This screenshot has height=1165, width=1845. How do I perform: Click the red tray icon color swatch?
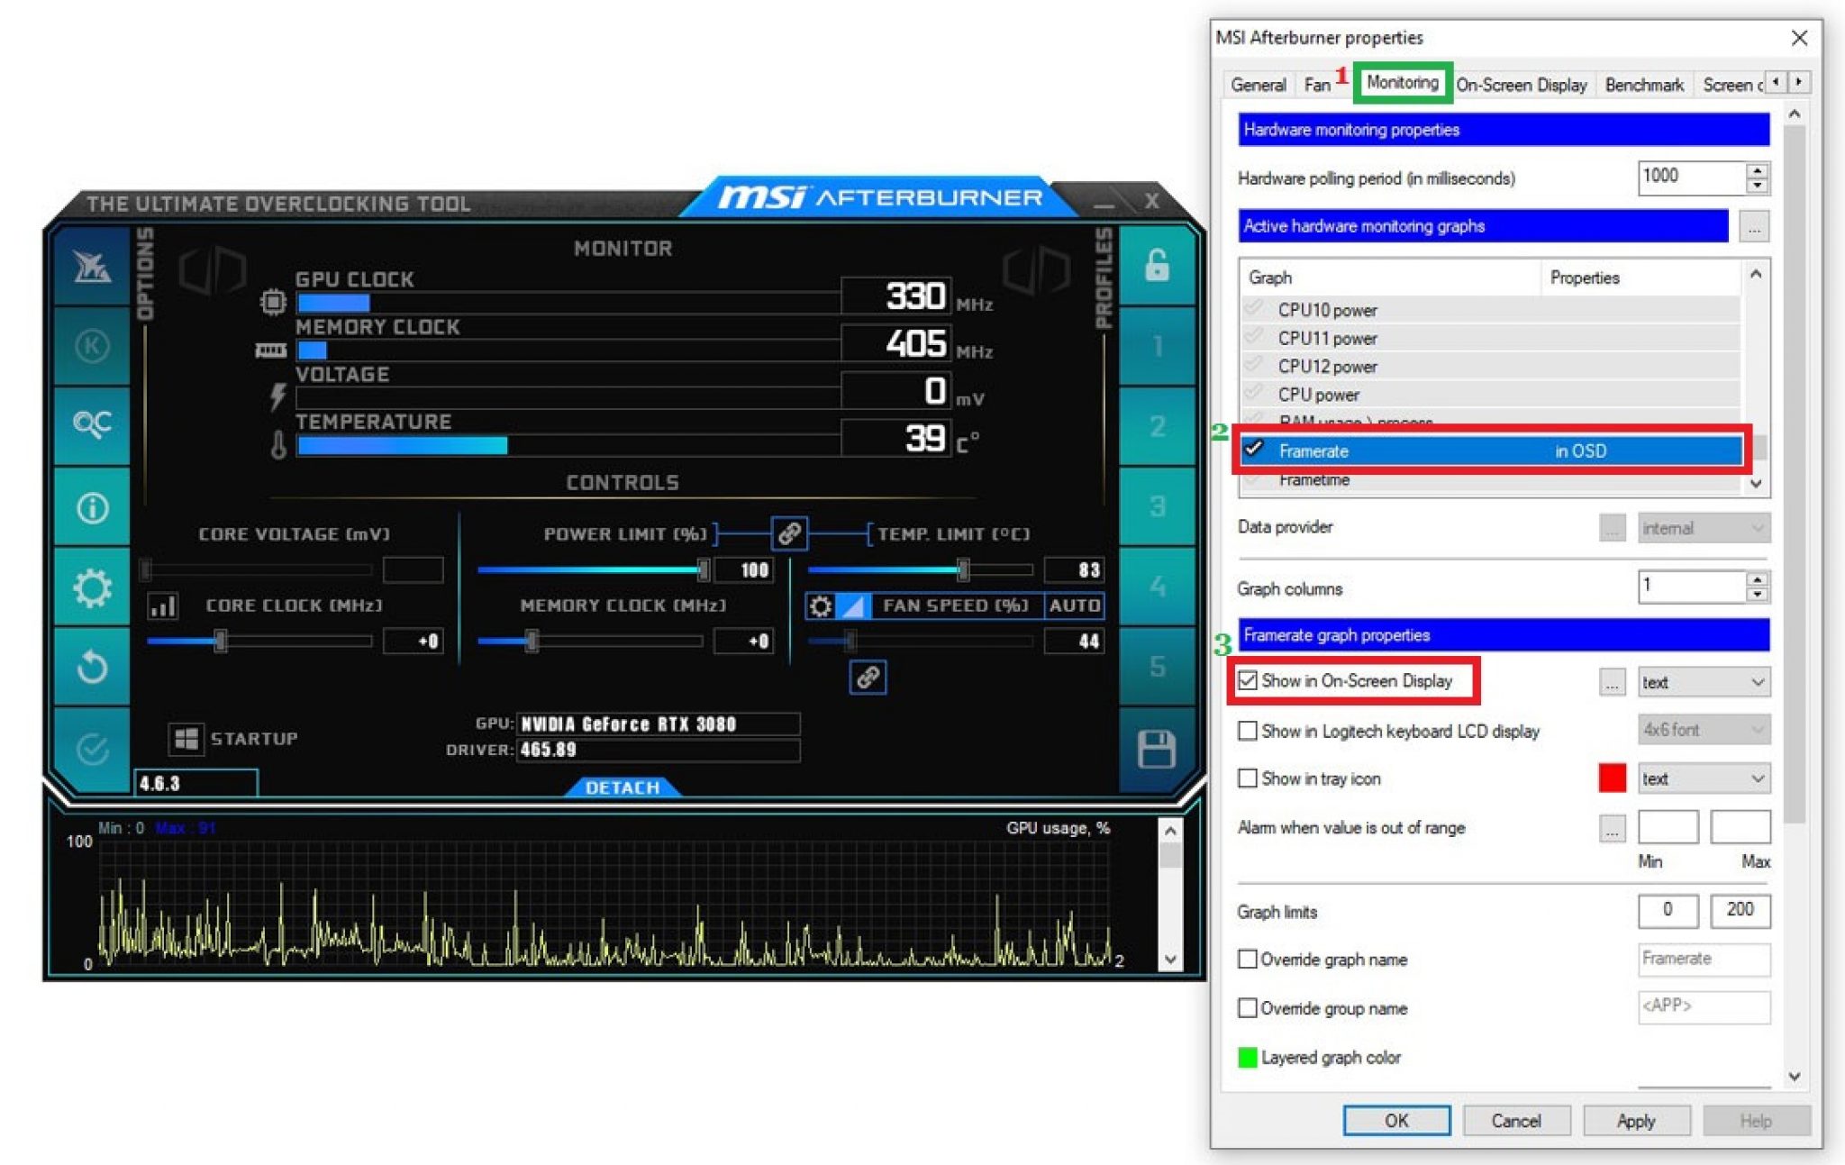pyautogui.click(x=1612, y=778)
